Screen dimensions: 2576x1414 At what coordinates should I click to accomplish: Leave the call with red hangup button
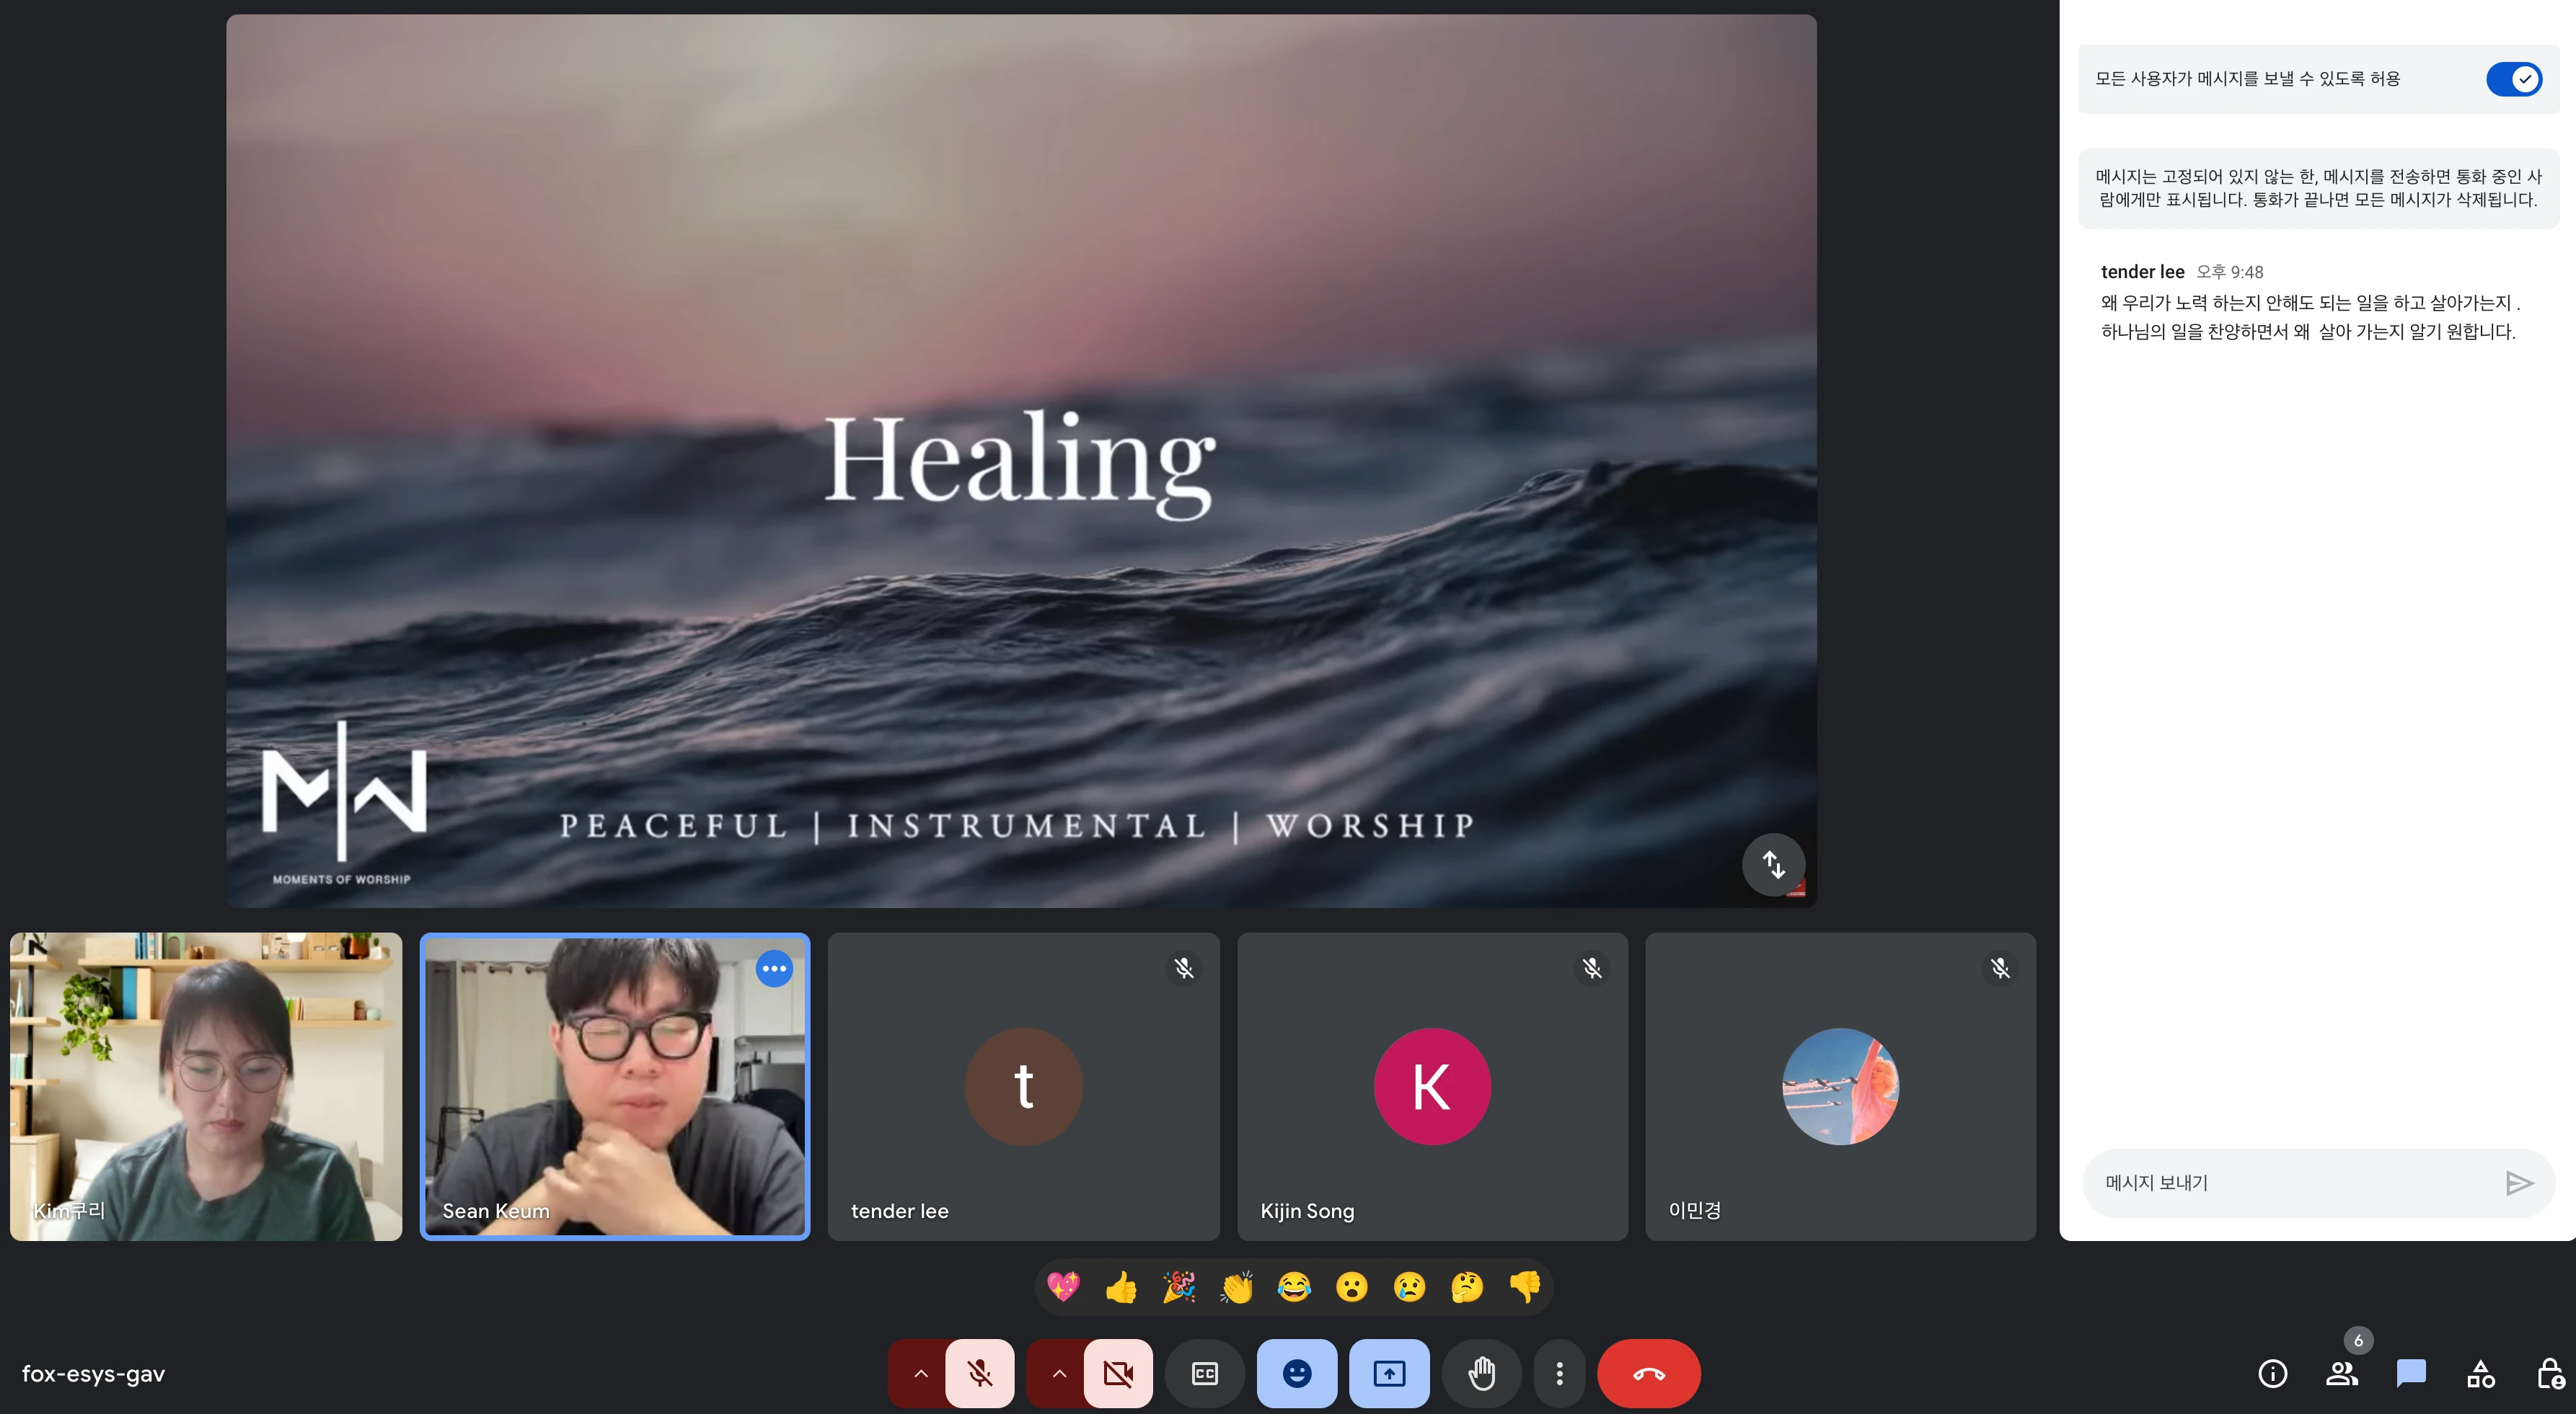point(1649,1373)
